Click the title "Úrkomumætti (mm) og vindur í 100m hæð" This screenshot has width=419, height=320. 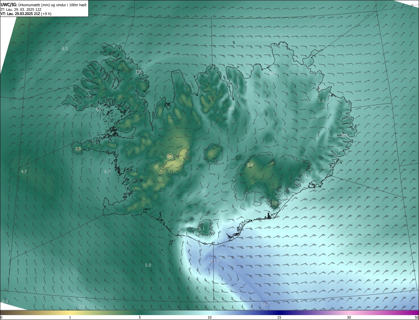(52, 5)
